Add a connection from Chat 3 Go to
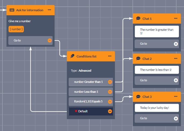The image size is (184, 131). point(176,118)
